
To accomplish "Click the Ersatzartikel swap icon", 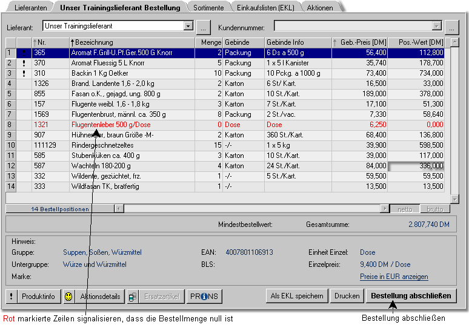I will tap(133, 297).
